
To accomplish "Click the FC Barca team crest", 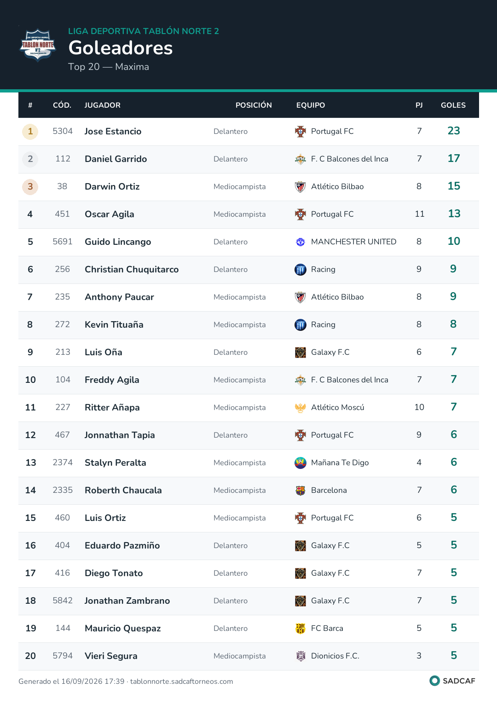I will (301, 629).
